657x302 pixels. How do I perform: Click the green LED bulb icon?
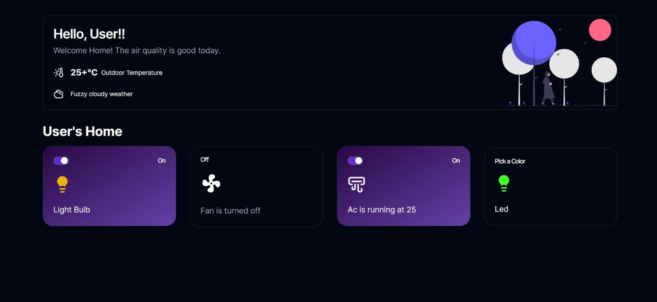[503, 183]
